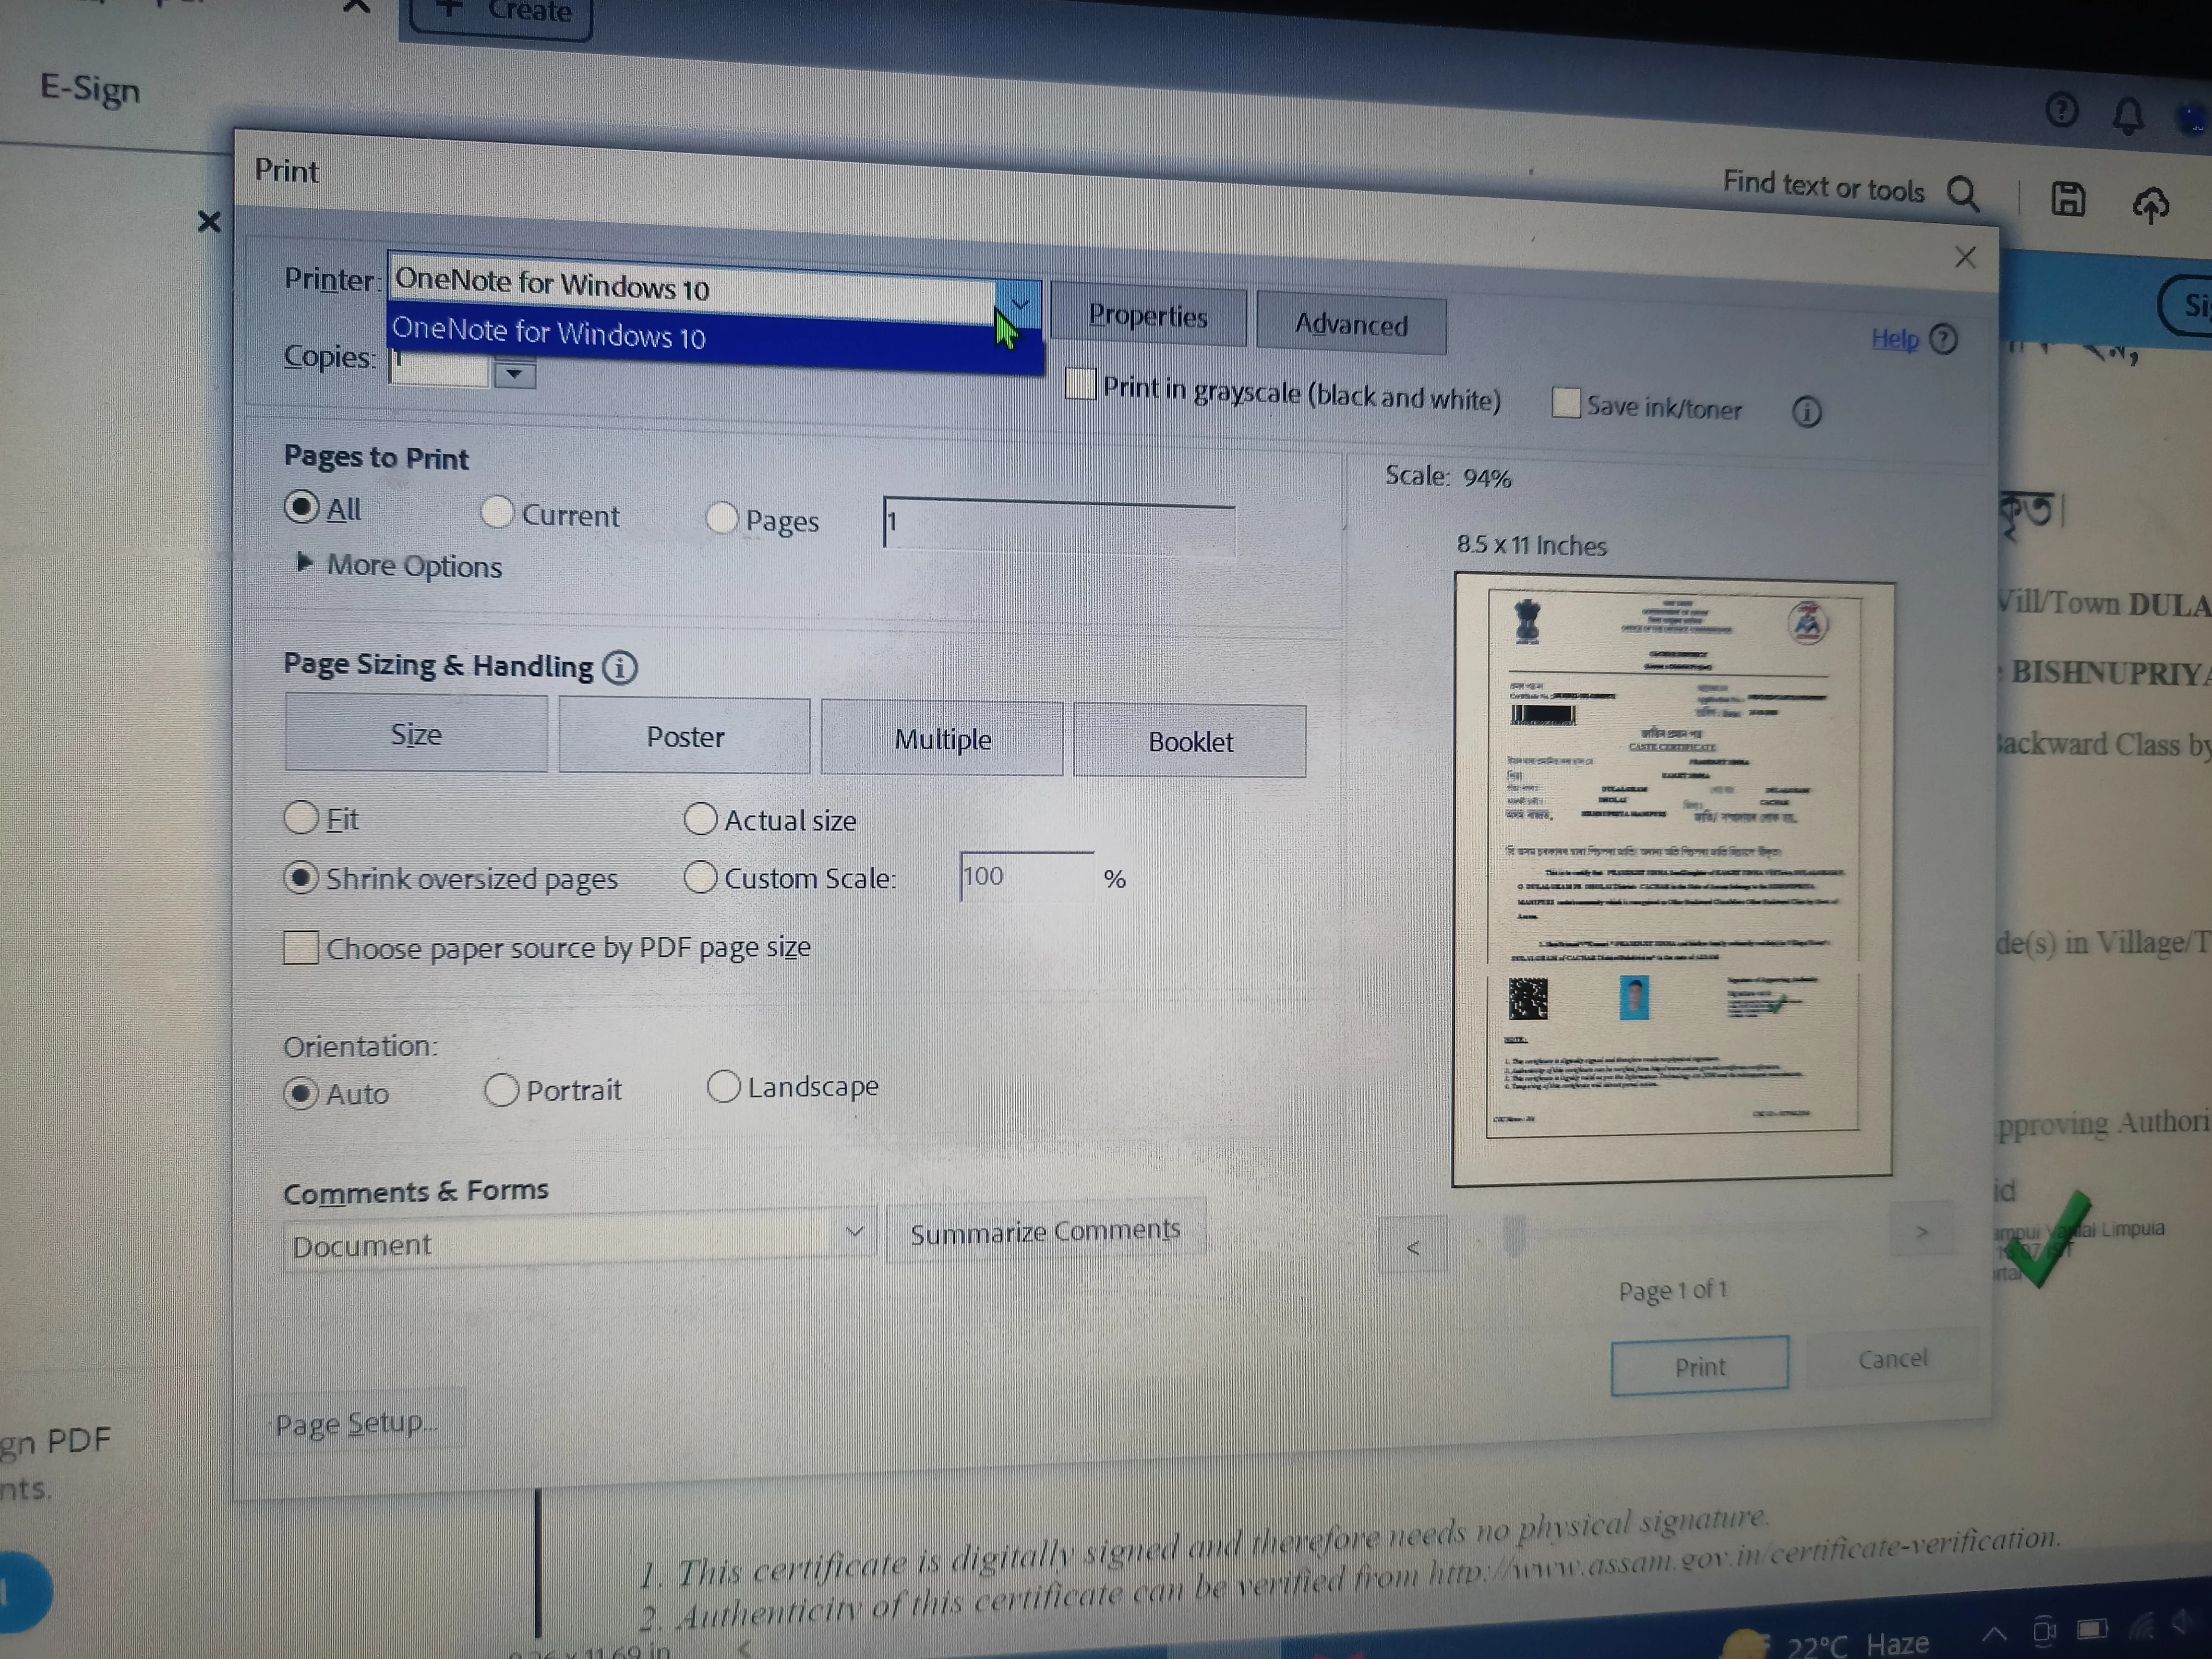Click the Print button
This screenshot has width=2212, height=1659.
pyautogui.click(x=1699, y=1366)
